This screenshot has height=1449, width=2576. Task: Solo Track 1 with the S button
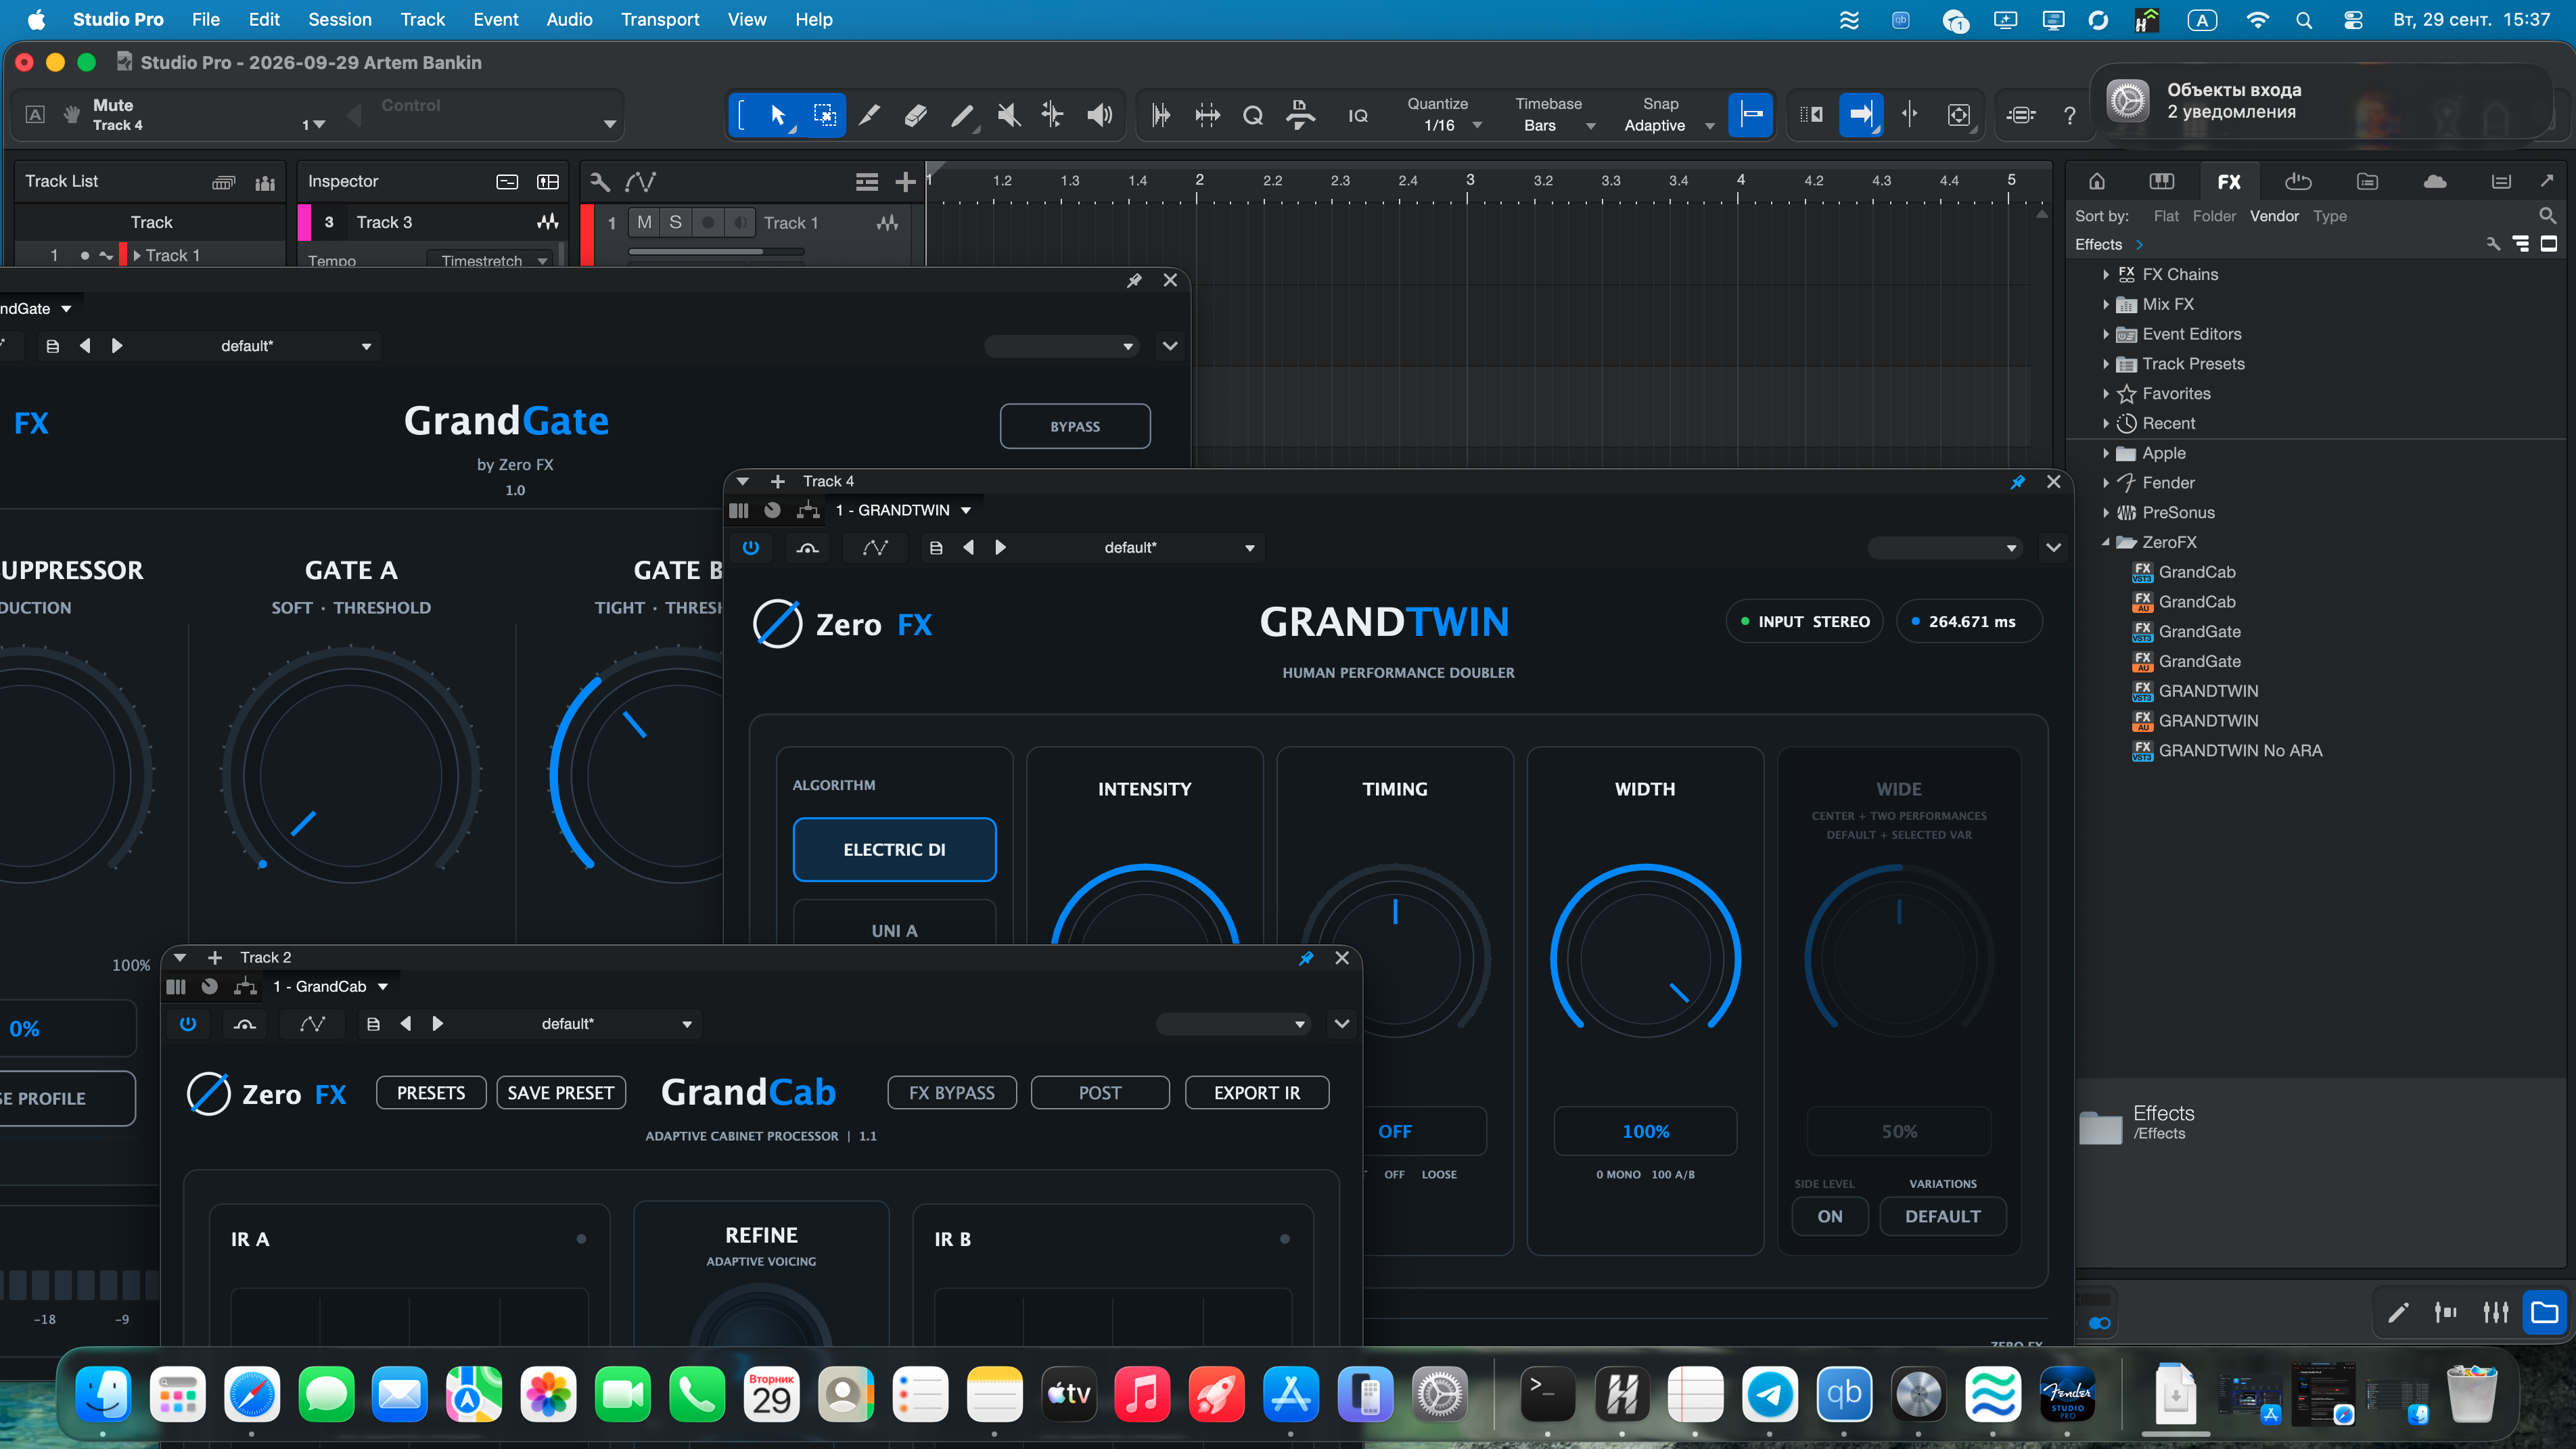pyautogui.click(x=676, y=222)
